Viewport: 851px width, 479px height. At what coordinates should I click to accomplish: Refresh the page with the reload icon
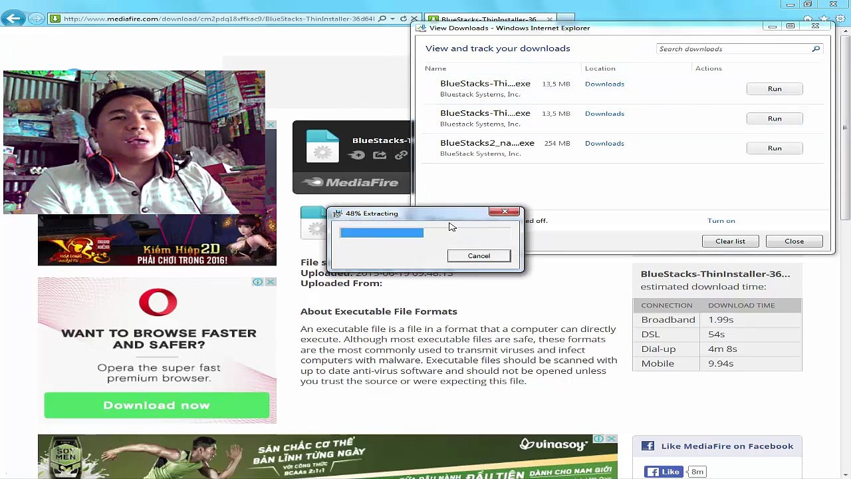[403, 19]
